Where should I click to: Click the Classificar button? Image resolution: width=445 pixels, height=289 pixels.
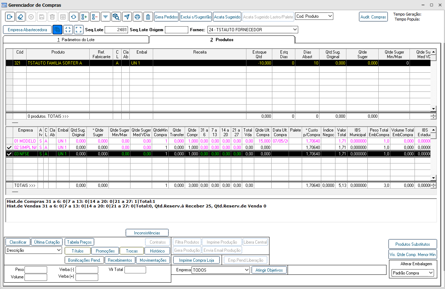pos(18,242)
